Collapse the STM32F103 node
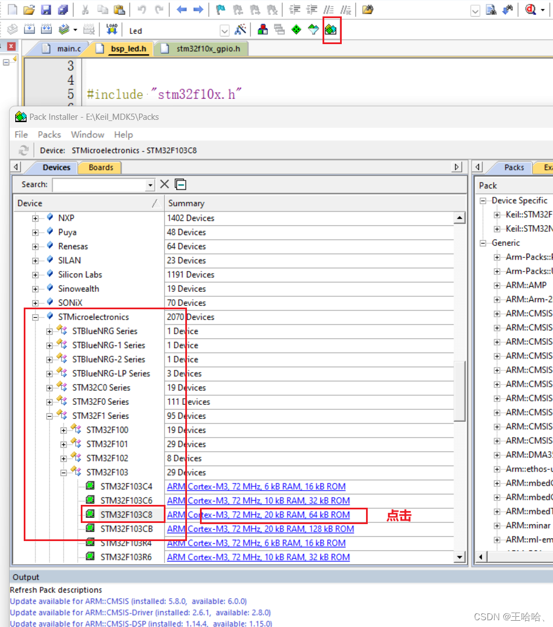Image resolution: width=553 pixels, height=627 pixels. pyautogui.click(x=63, y=473)
